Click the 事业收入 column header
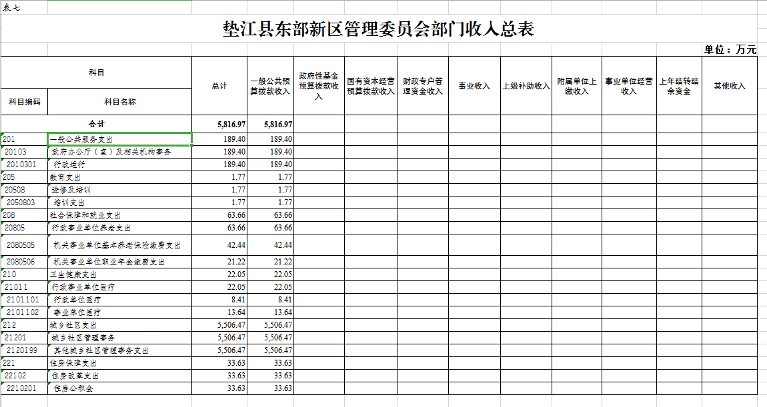The height and width of the screenshot is (407, 767). point(474,86)
